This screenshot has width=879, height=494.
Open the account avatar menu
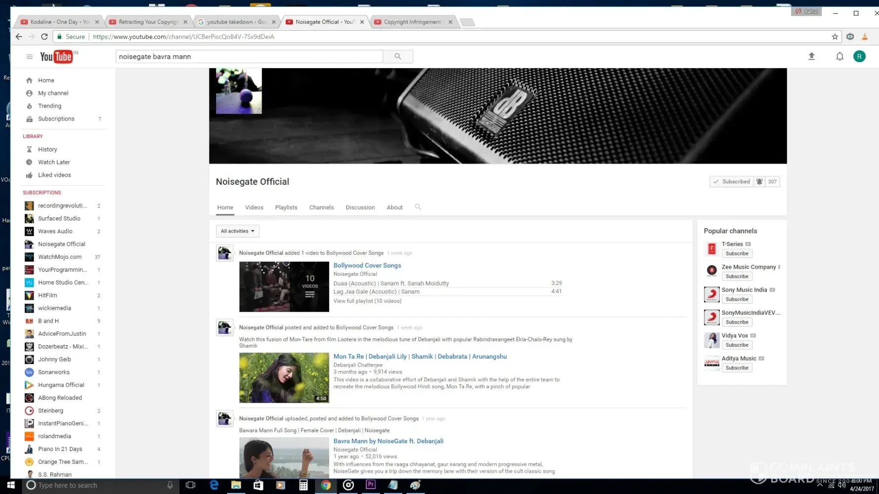(859, 56)
